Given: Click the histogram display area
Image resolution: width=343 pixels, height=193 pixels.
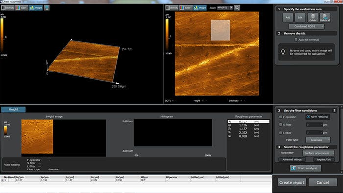Looking at the screenshot, I should (173, 133).
